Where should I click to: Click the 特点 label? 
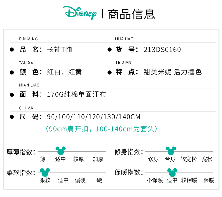point(127,72)
